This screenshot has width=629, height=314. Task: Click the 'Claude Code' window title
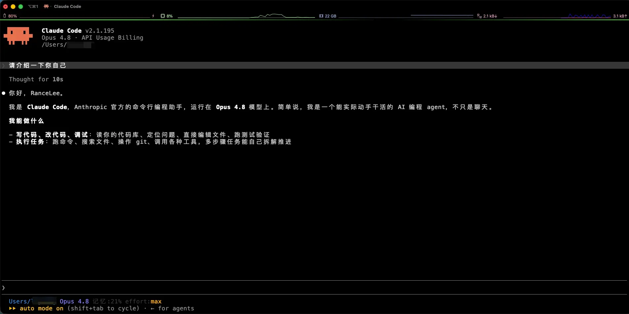click(x=67, y=6)
